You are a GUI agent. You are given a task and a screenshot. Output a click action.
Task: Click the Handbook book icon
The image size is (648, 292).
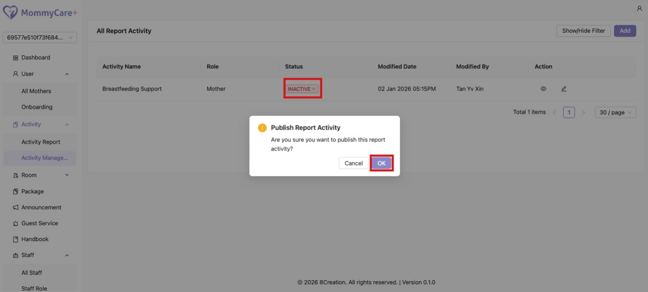(15, 239)
